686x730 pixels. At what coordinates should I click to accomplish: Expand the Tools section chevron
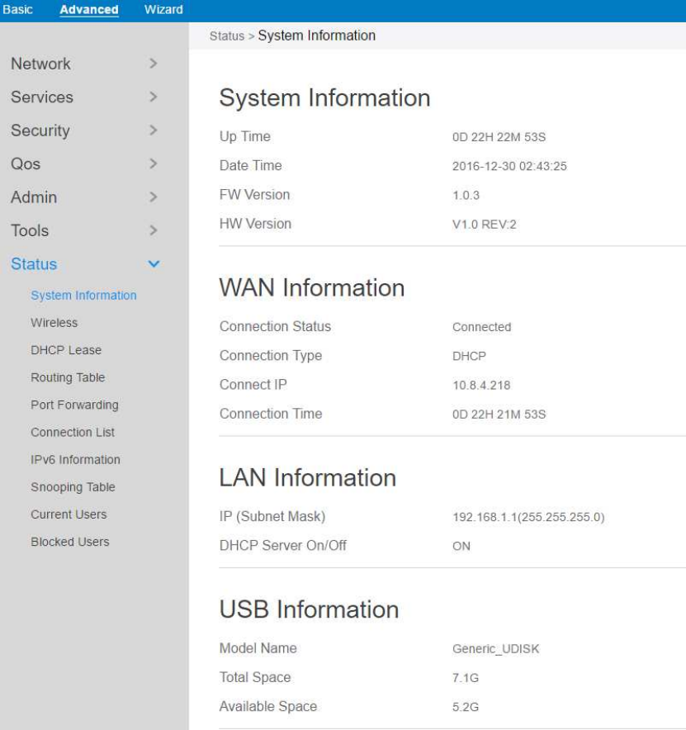click(x=154, y=230)
